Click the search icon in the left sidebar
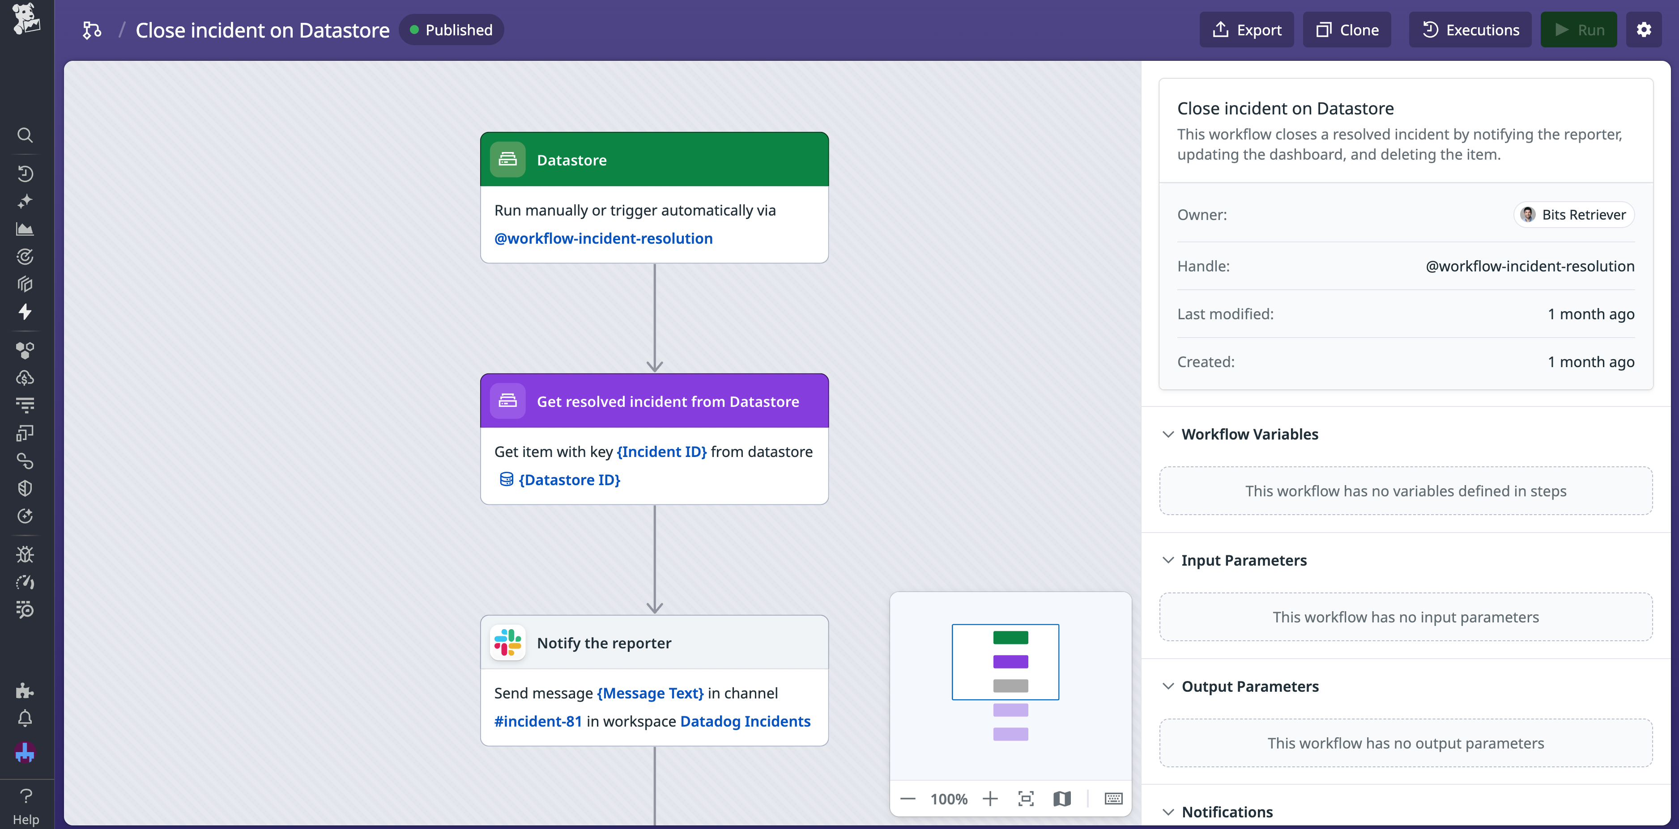Viewport: 1679px width, 829px height. pos(26,135)
